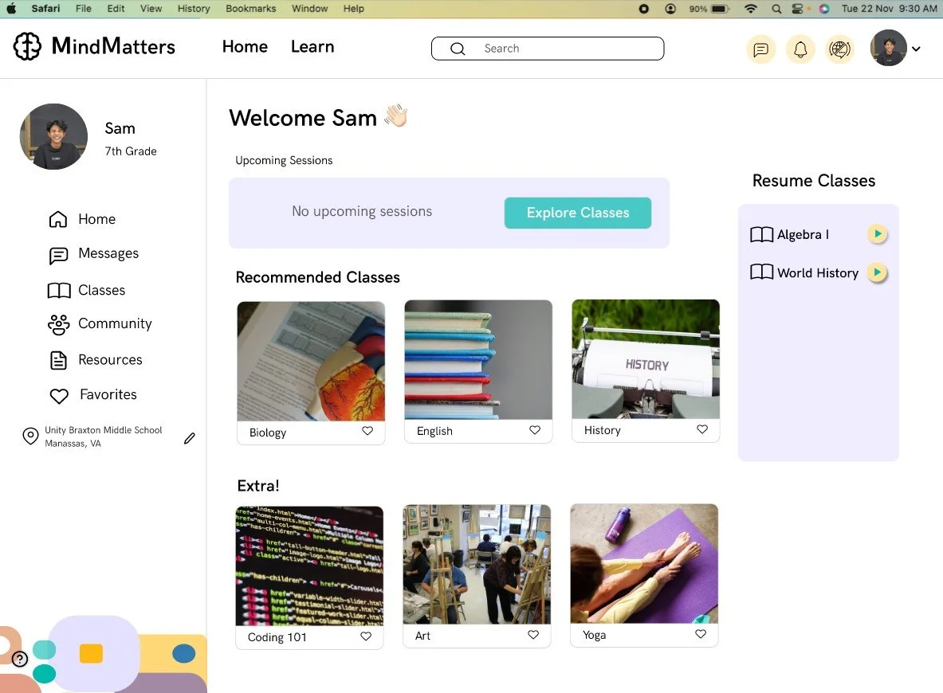
Task: Click the location pin icon
Action: tap(30, 436)
